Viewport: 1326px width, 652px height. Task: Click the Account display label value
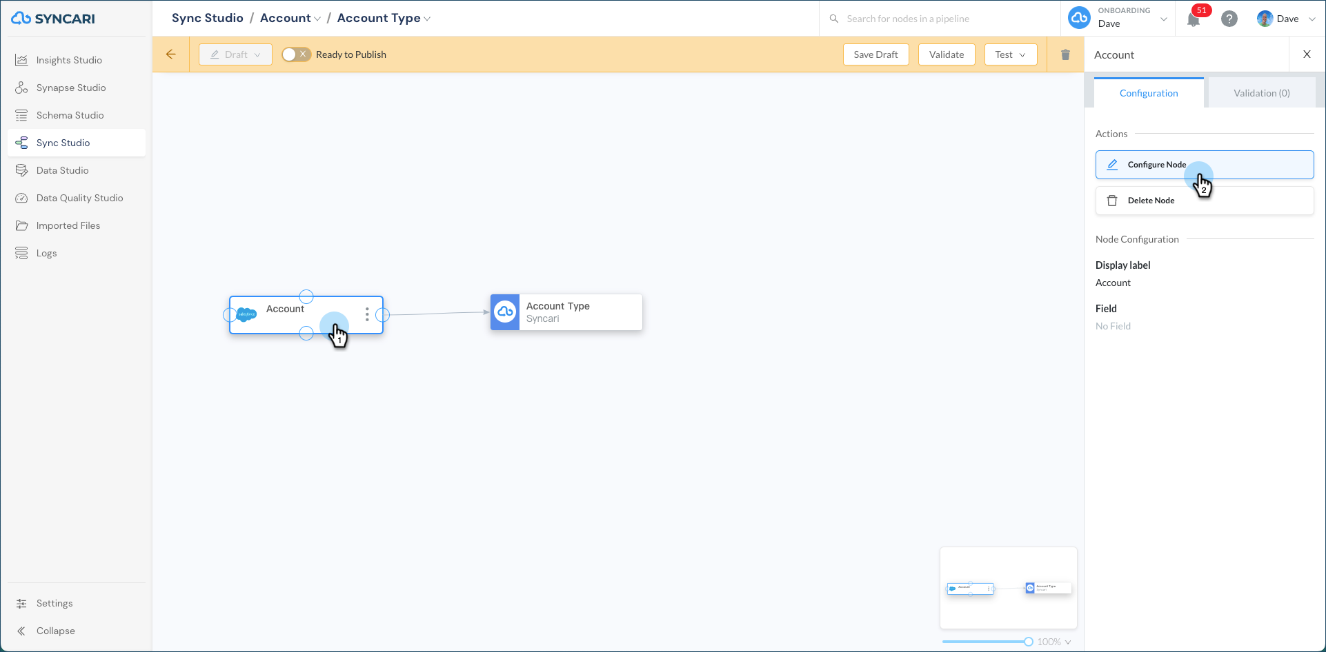[x=1113, y=283]
